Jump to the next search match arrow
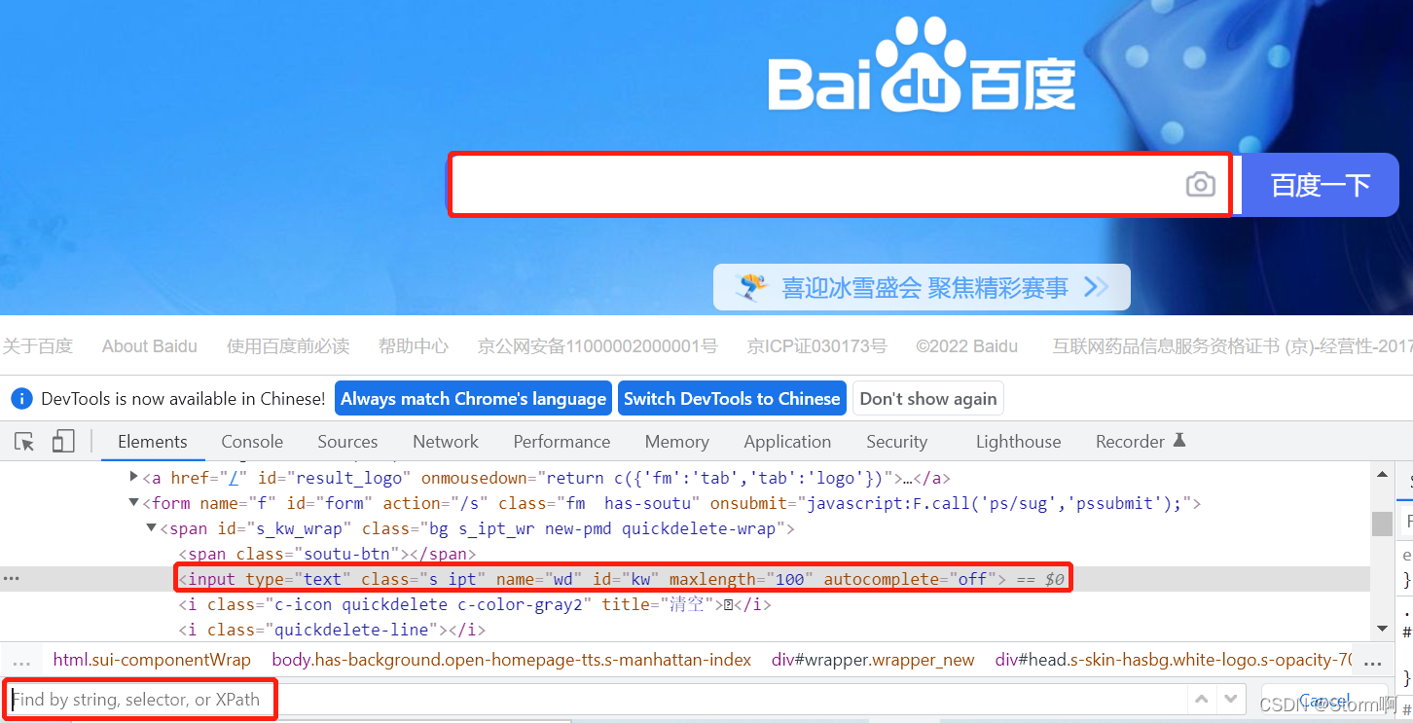Viewport: 1413px width, 723px height. (1233, 700)
